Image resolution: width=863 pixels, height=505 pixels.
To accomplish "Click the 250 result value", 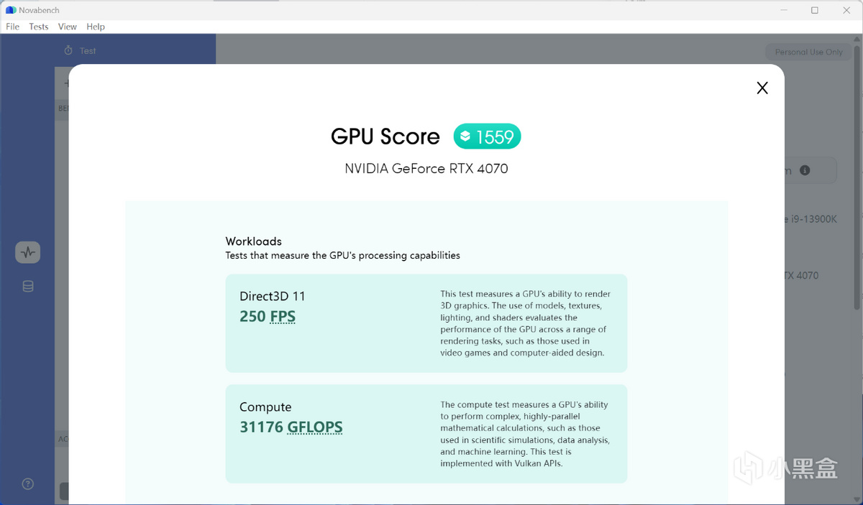I will 252,317.
